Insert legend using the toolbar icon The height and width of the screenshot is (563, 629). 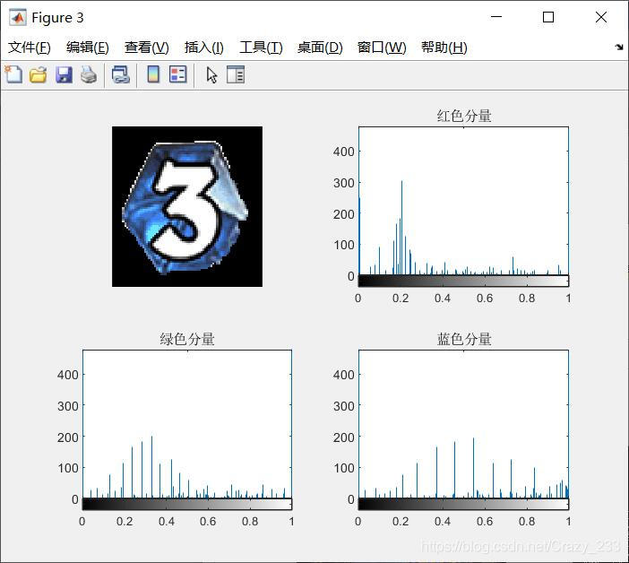coord(177,74)
